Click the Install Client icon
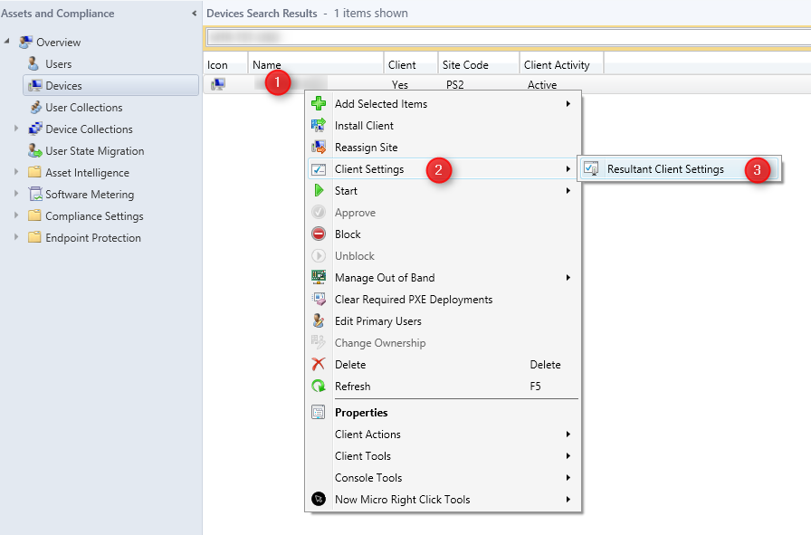This screenshot has width=811, height=535. coord(318,125)
